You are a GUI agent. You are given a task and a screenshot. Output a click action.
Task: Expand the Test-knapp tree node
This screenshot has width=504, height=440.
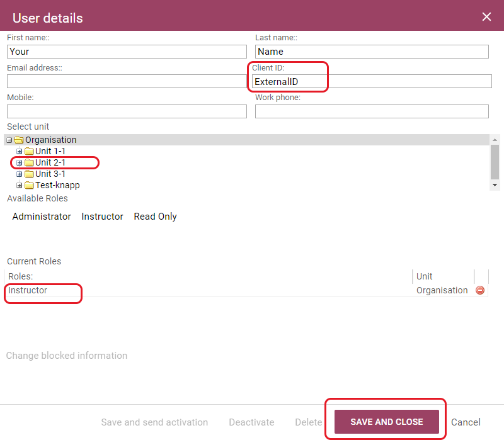(20, 186)
